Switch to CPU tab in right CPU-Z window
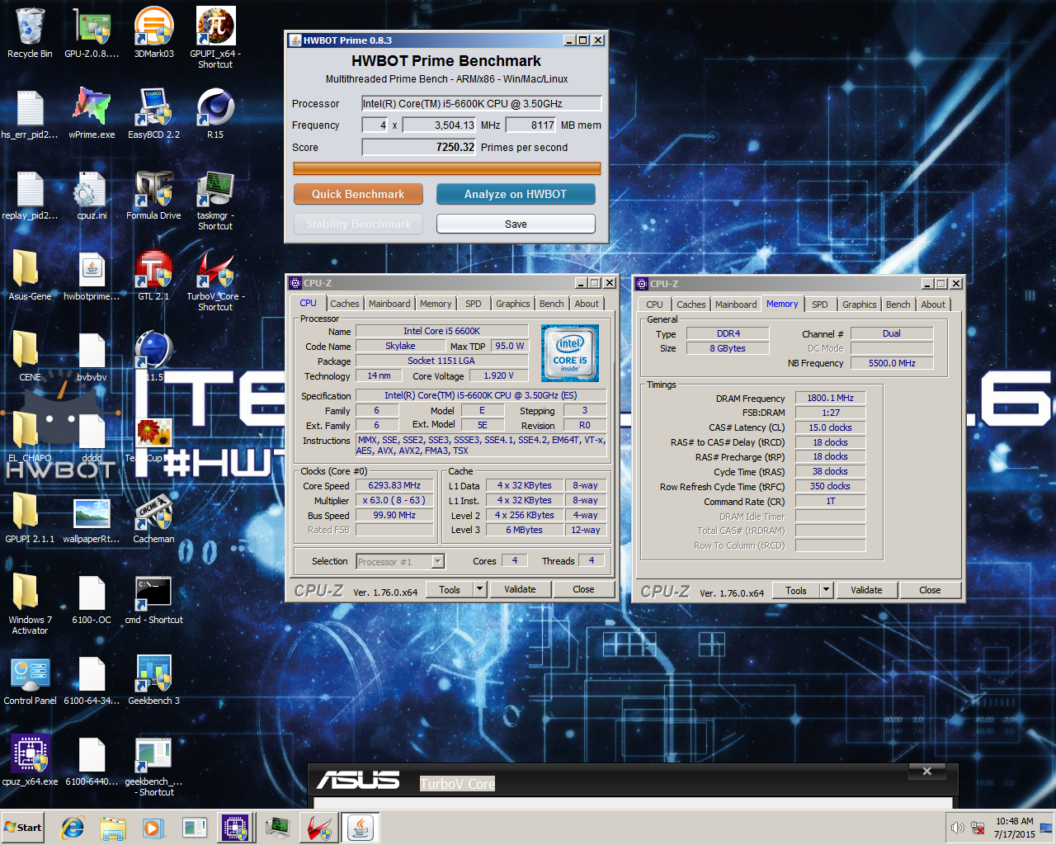The height and width of the screenshot is (845, 1056). tap(655, 304)
